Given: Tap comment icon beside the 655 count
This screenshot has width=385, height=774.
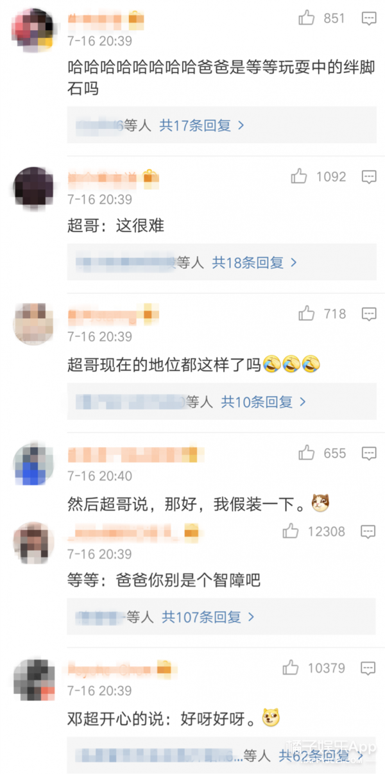Looking at the screenshot, I should [369, 453].
